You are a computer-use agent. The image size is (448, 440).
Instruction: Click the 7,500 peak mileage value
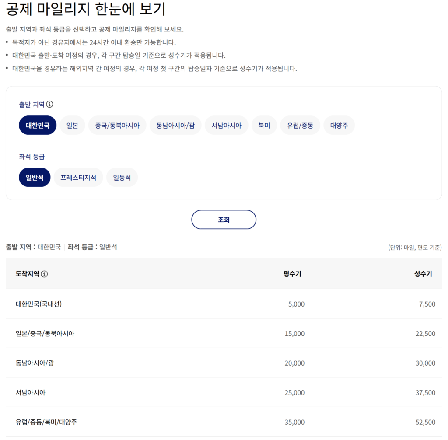coord(427,304)
